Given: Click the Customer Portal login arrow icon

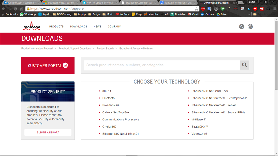Looking at the screenshot, I should tap(65, 65).
